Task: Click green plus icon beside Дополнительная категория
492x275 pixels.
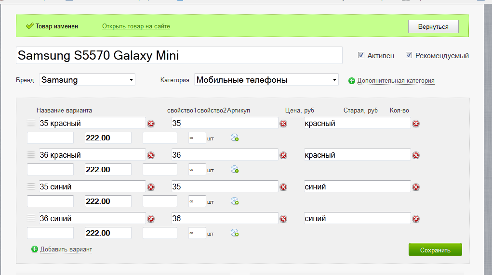Action: click(x=352, y=81)
